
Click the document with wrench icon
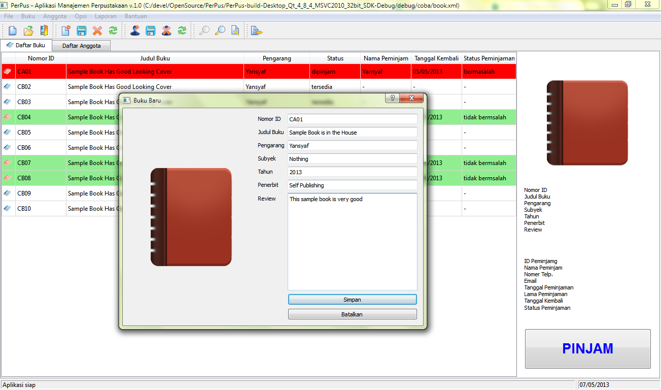pyautogui.click(x=235, y=31)
